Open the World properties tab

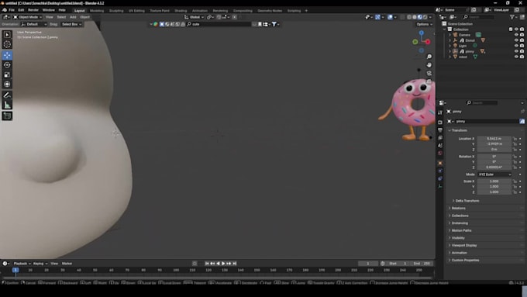(440, 153)
